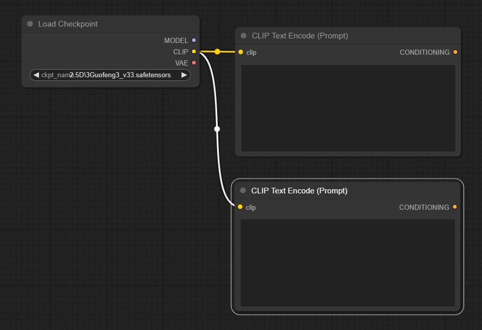The height and width of the screenshot is (330, 482).
Task: Click the lower CLIP Text Encode (Prompt) title
Action: [300, 191]
